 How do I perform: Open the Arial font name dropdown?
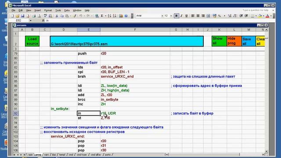162,16
